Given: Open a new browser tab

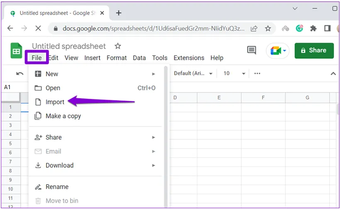Looking at the screenshot, I should coord(119,13).
